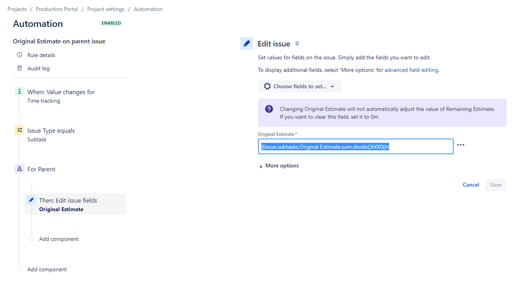Select the green trigger icon for Value changes
Image resolution: width=517 pixels, height=283 pixels.
20,91
